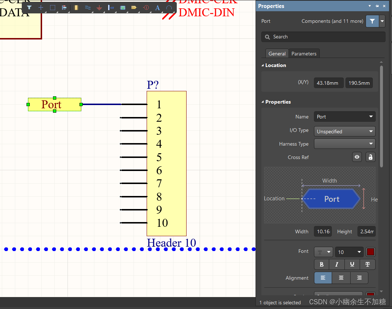Select the place port tool
Viewport: 392px width, 309px height.
click(134, 8)
